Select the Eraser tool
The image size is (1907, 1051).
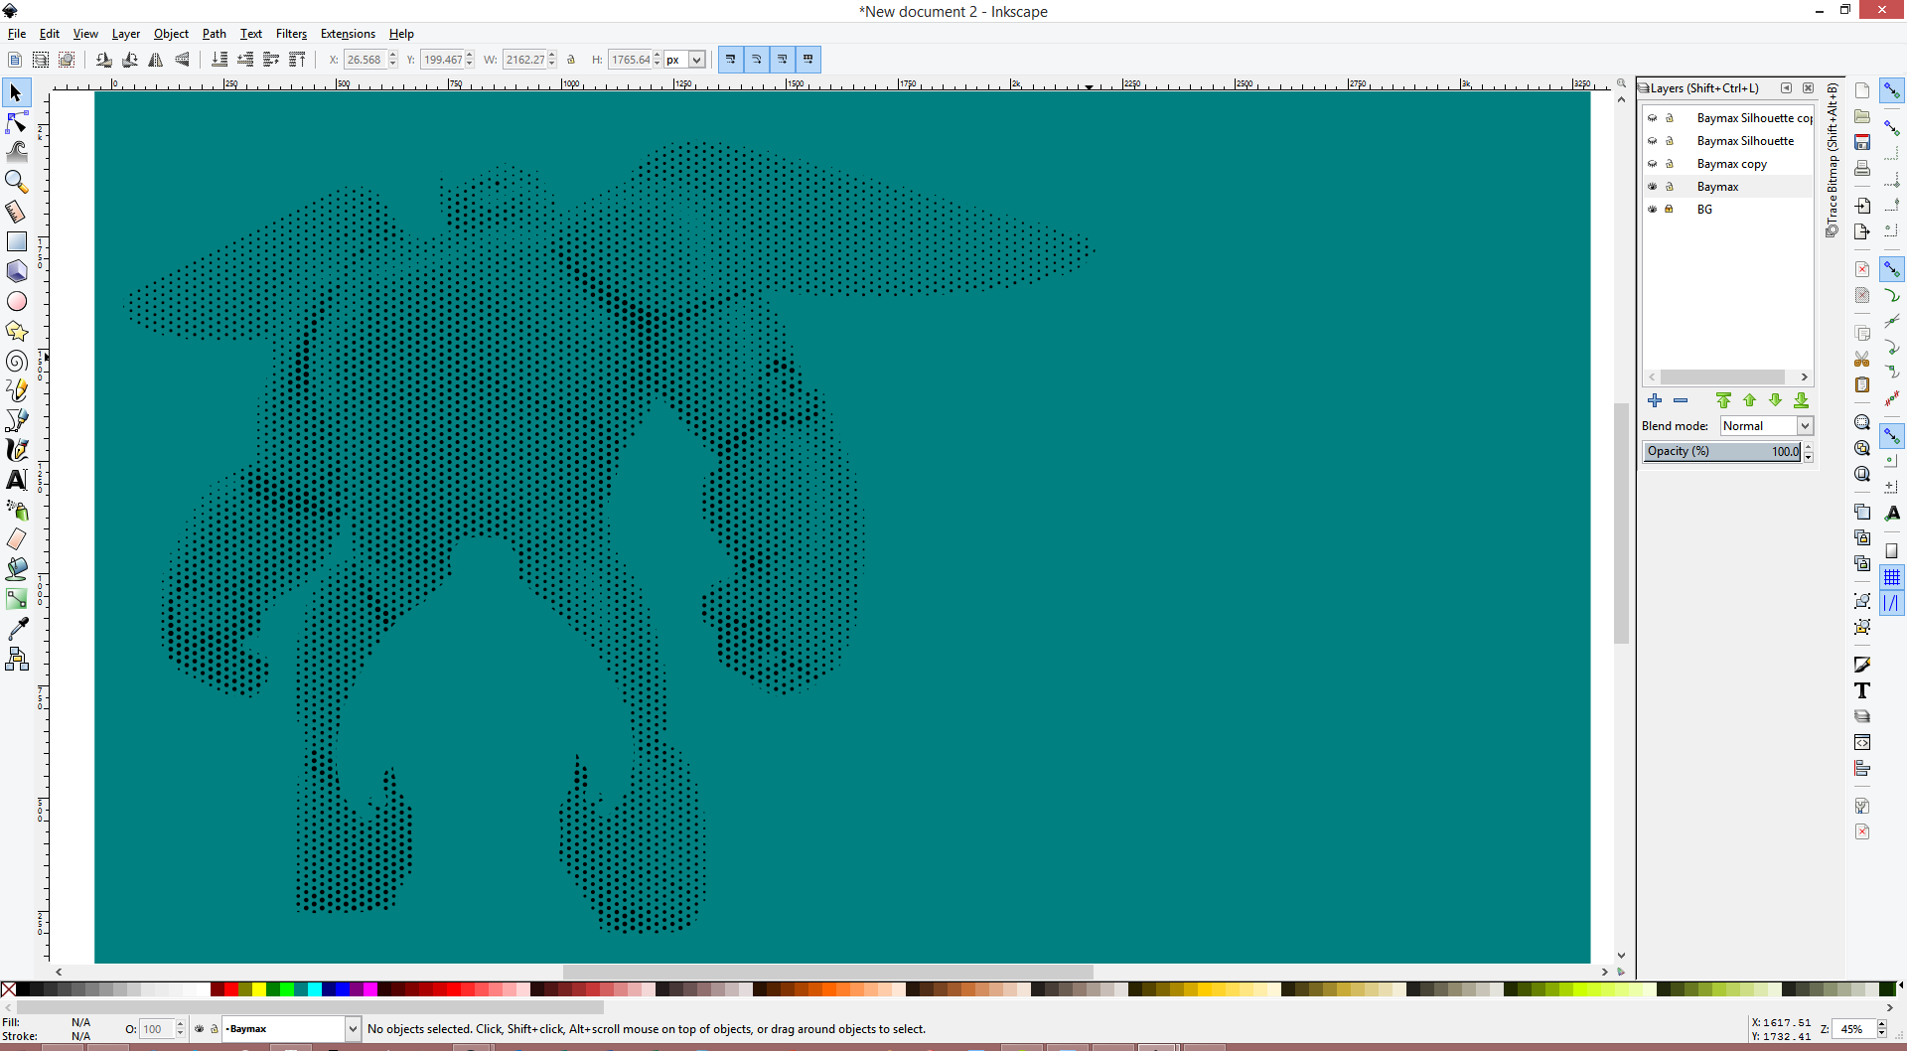tap(16, 539)
